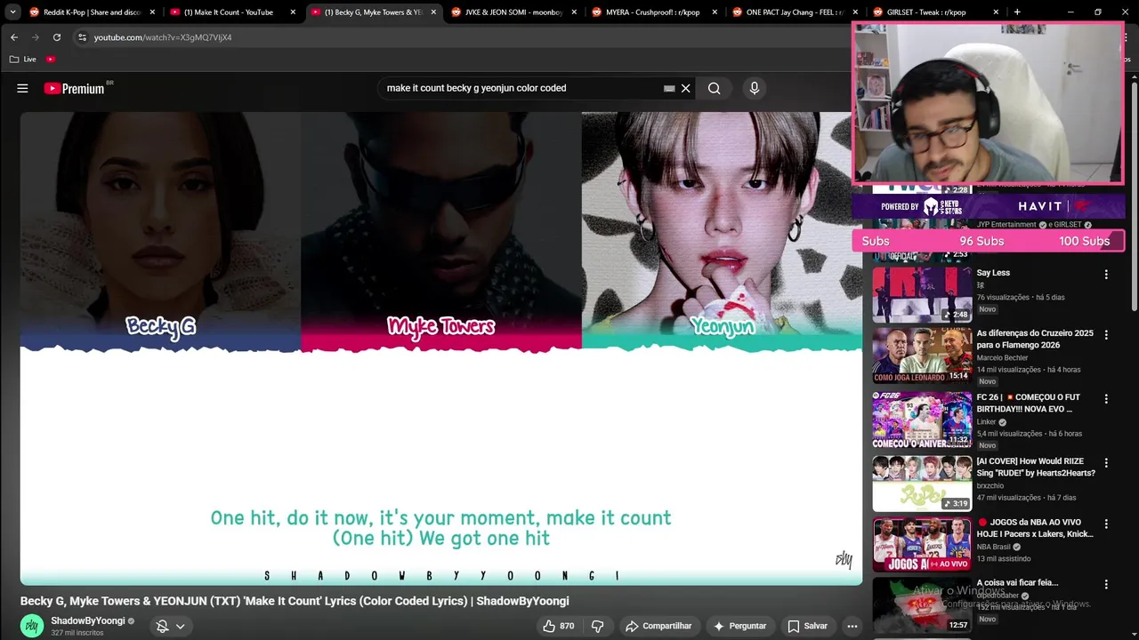Dislike the video with thumbs down
The image size is (1139, 640).
[x=597, y=626]
